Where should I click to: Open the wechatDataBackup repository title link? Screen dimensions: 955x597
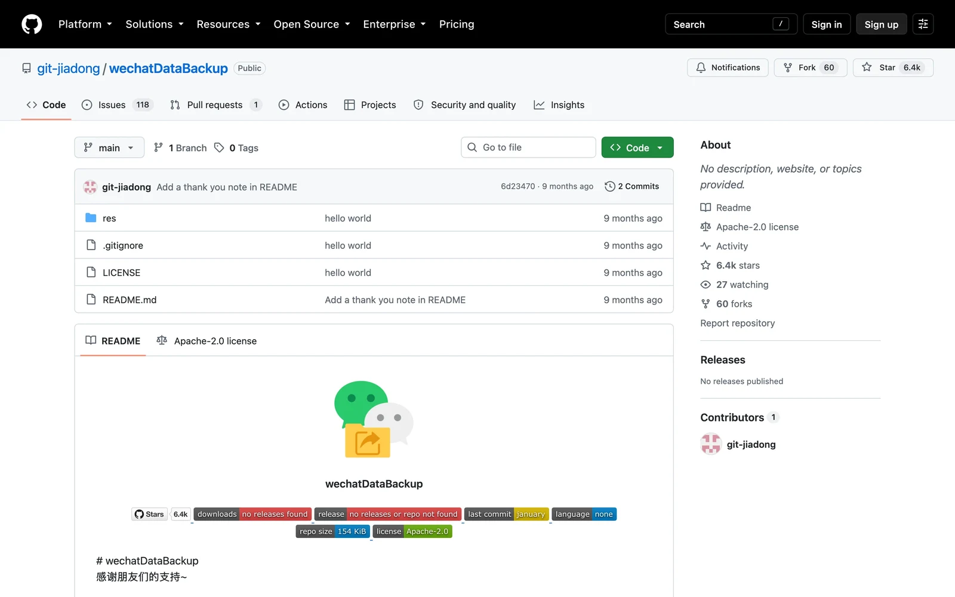[x=168, y=69]
